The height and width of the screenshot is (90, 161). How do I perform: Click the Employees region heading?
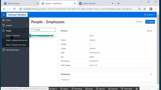(65, 74)
